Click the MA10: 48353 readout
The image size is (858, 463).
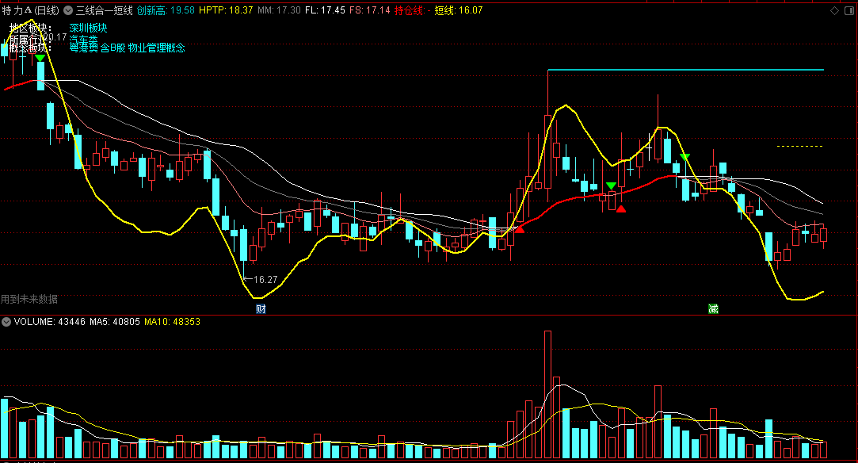(x=173, y=322)
